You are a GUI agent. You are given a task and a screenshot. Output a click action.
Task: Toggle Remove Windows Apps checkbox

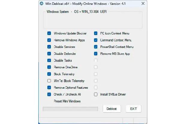pyautogui.click(x=49, y=40)
